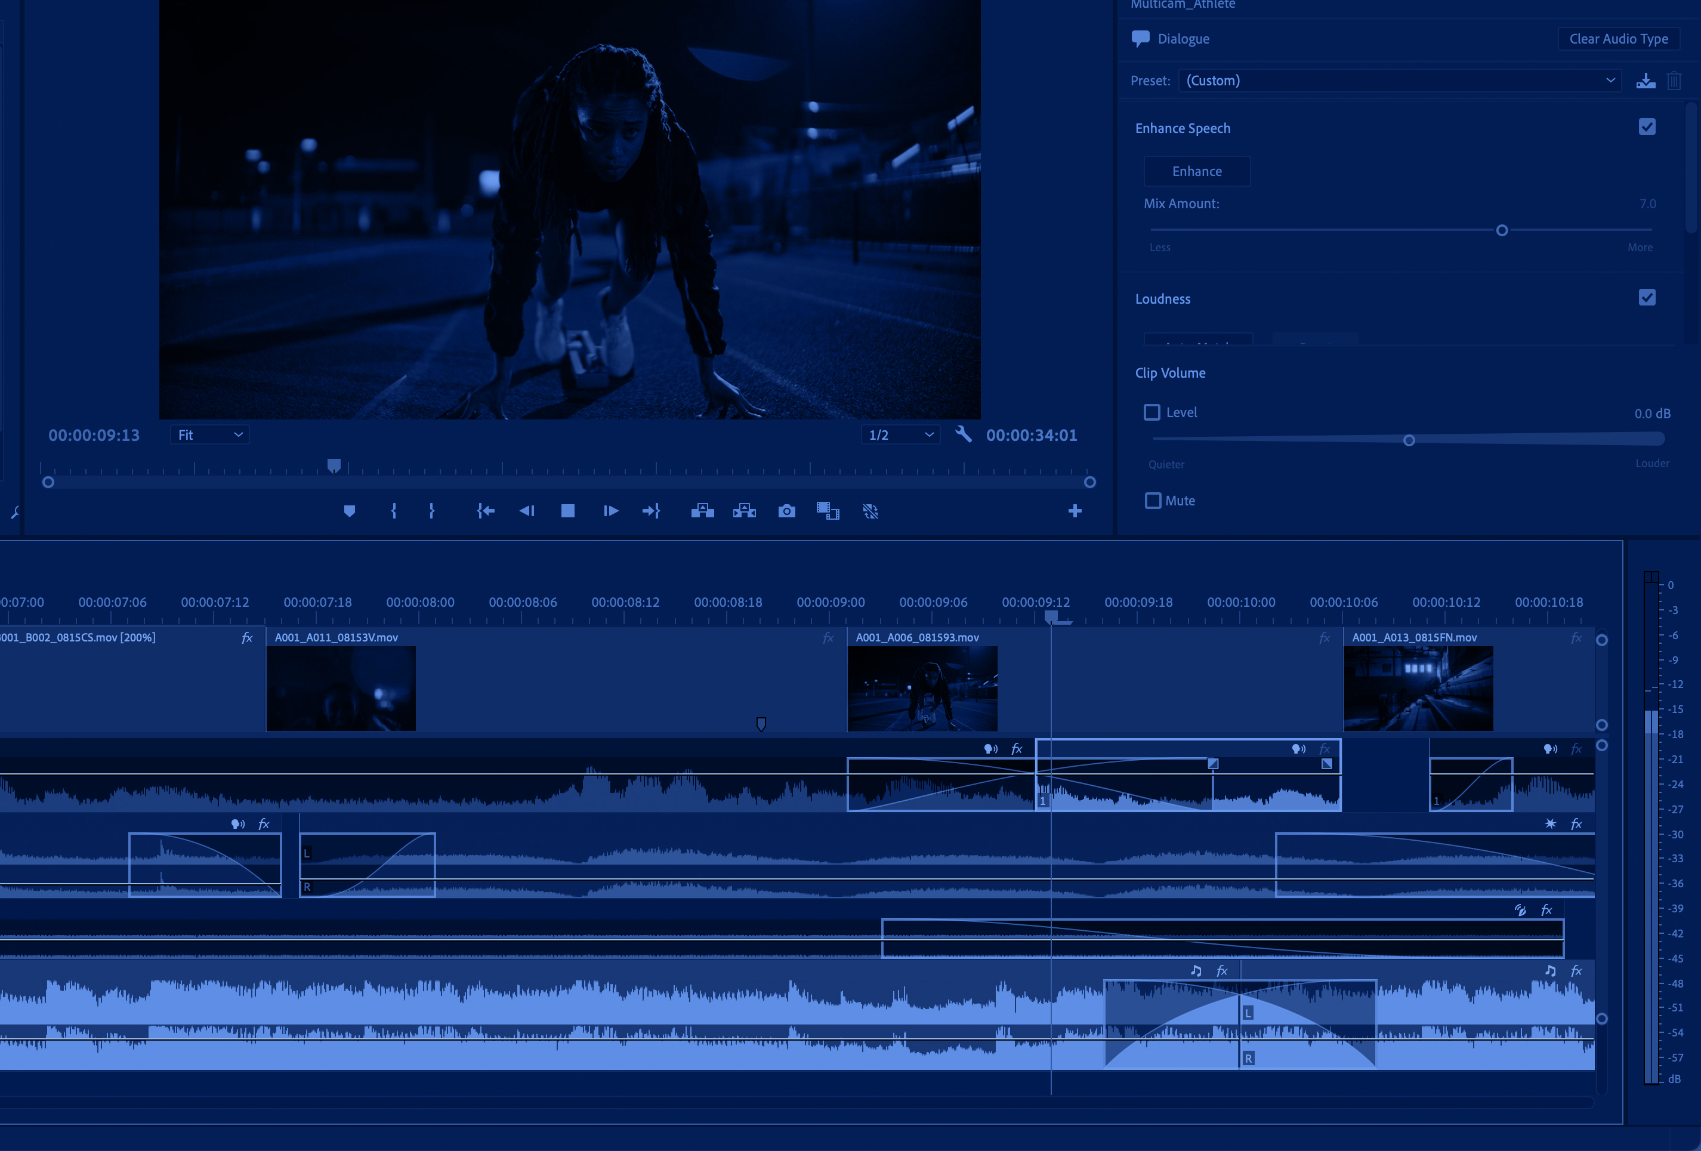Click the Export Frame camera icon
1701x1151 pixels.
coord(787,511)
